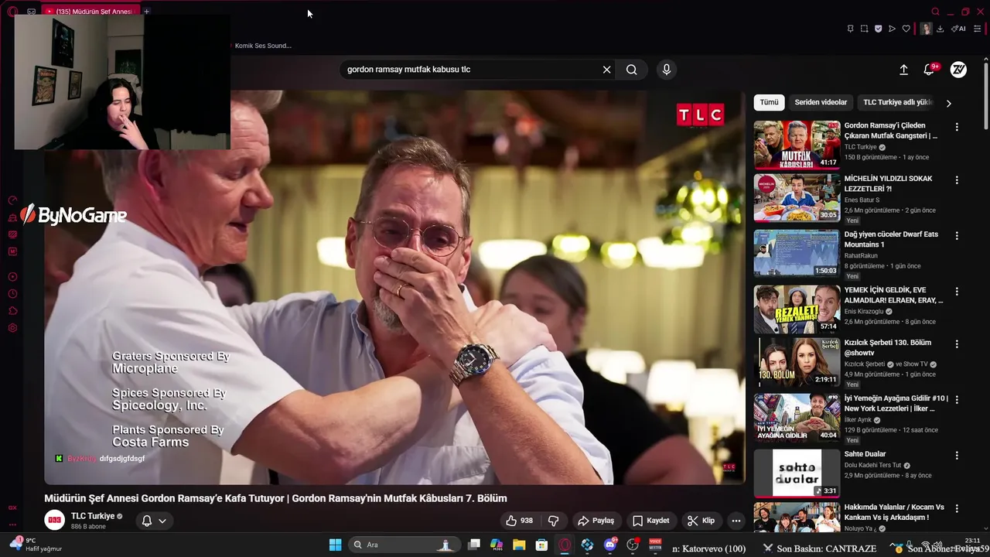Screen dimensions: 990x557
Task: Open history clock icon in Opera sidebar
Action: 12,294
